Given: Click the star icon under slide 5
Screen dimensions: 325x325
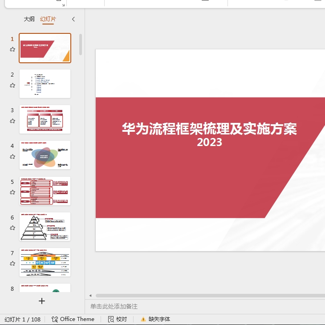Looking at the screenshot, I should (x=12, y=192).
